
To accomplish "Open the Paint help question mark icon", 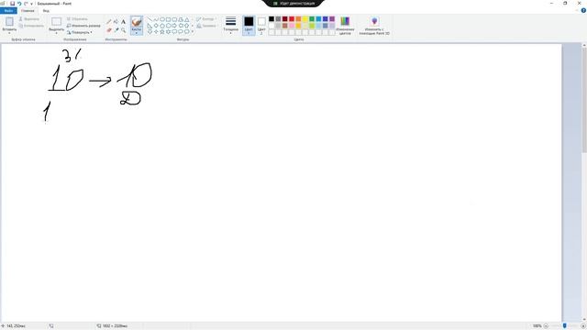I will click(583, 10).
